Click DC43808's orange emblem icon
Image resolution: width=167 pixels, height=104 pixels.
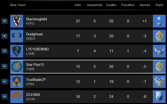coord(17,97)
